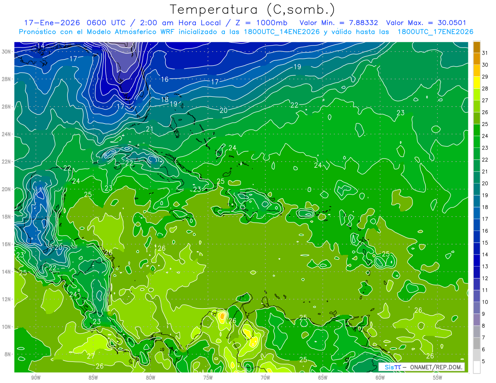This screenshot has height=383, width=496.
Task: Click the 16N latitude axis label
Action: click(7, 244)
